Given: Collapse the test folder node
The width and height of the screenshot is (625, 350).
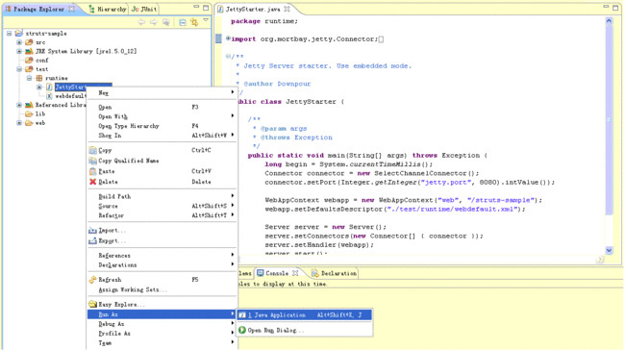Looking at the screenshot, I should [19, 69].
